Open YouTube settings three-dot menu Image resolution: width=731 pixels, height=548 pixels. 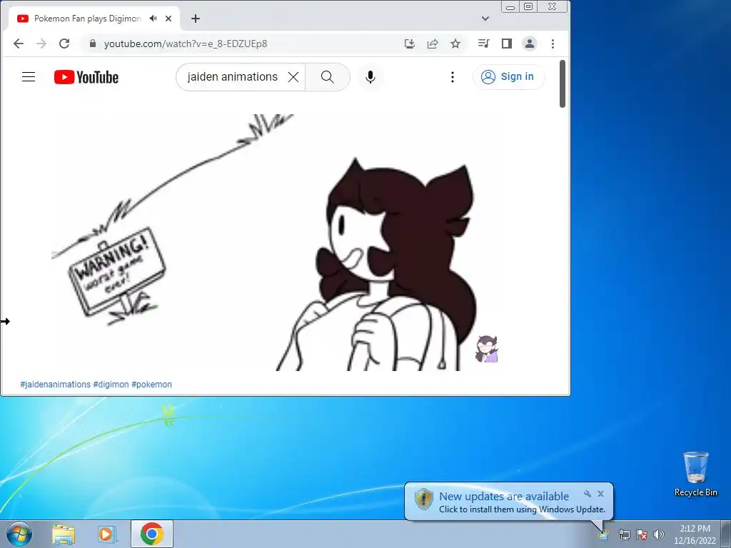(452, 77)
